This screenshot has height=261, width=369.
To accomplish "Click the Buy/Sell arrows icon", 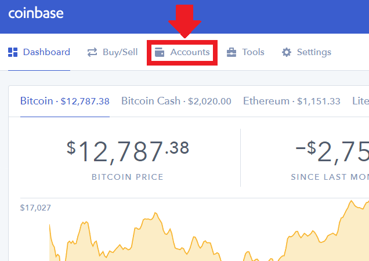I will pos(92,52).
